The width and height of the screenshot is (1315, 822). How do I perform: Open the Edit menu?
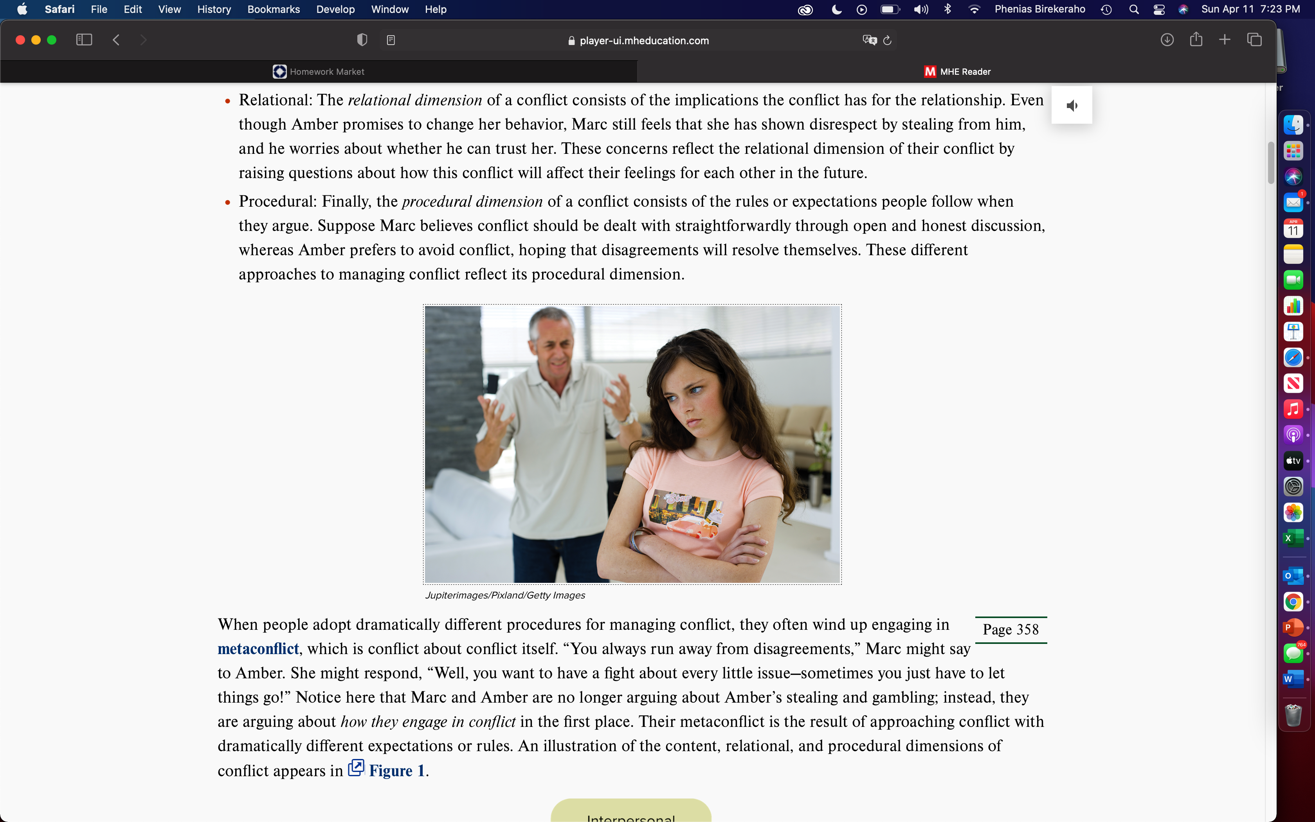click(133, 9)
